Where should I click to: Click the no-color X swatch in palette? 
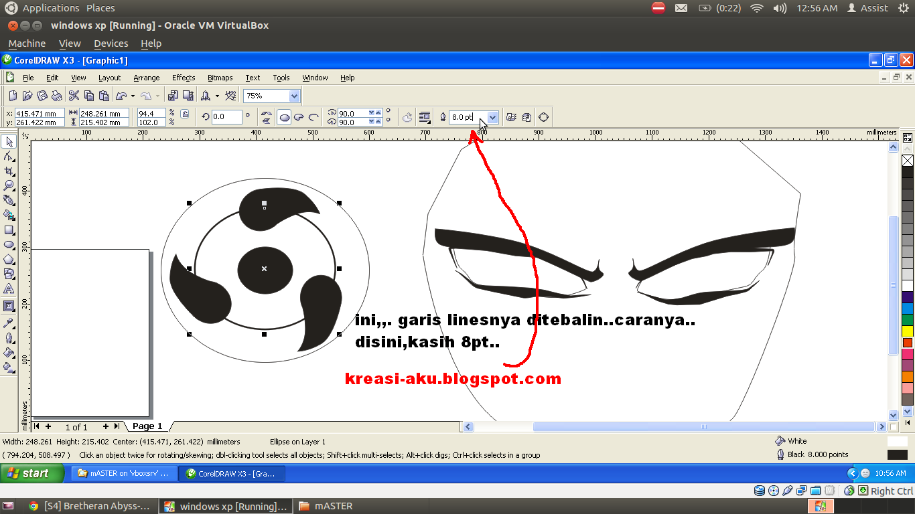908,161
